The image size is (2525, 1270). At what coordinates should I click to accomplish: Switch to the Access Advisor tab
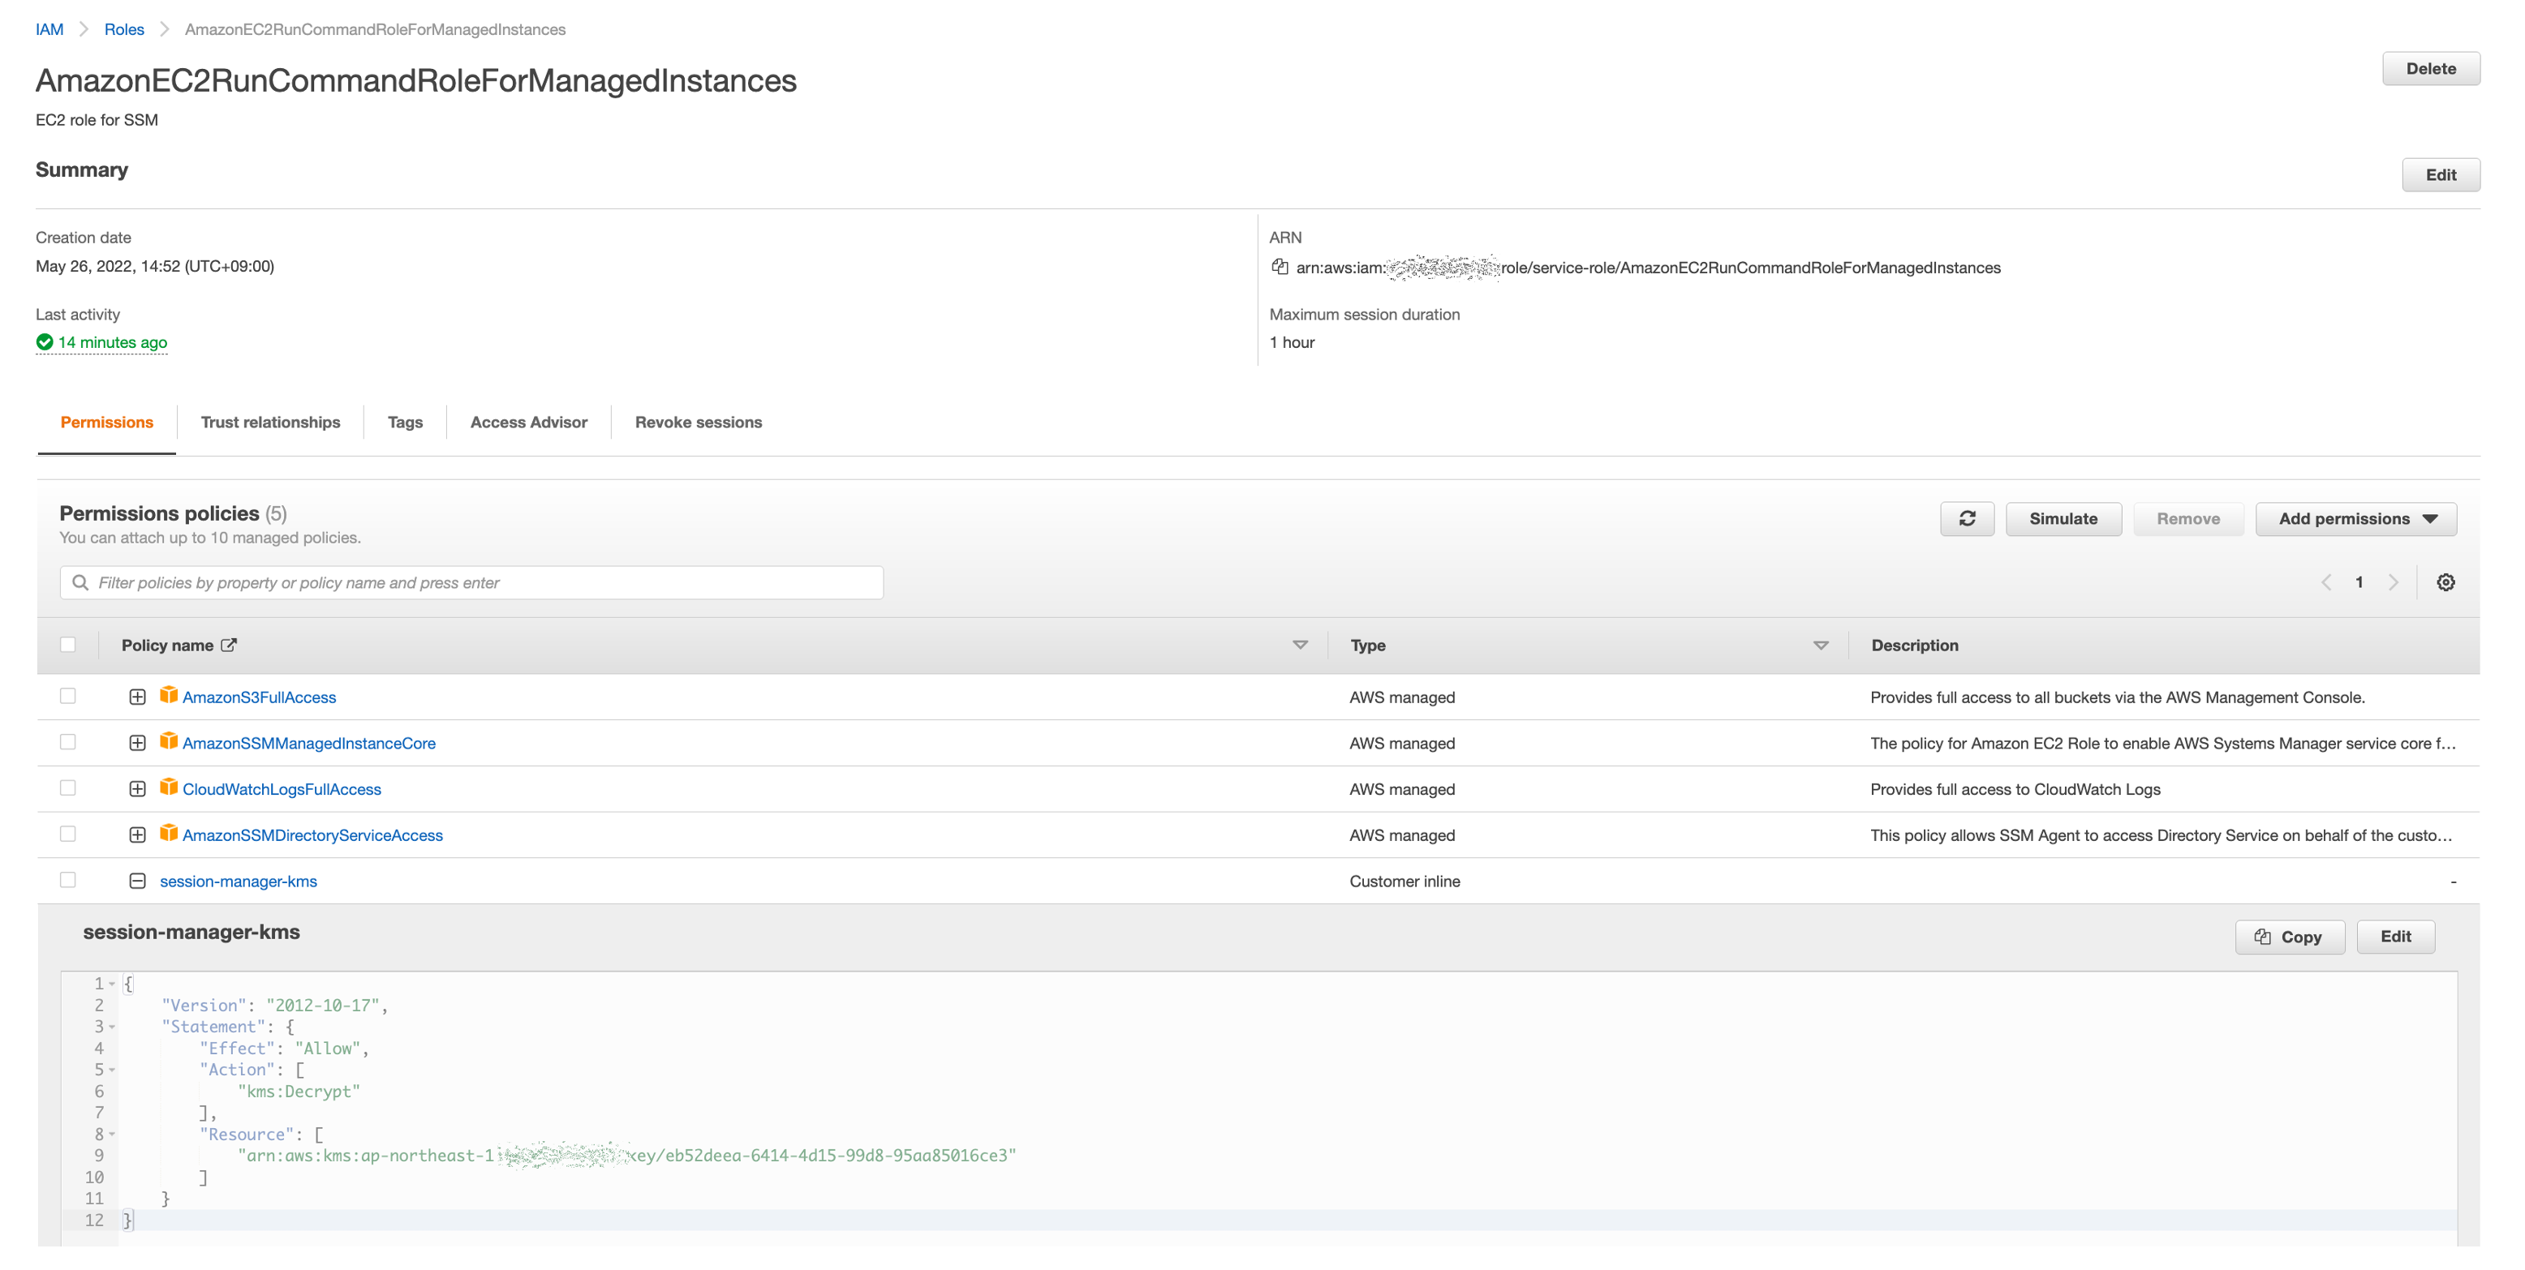click(528, 423)
